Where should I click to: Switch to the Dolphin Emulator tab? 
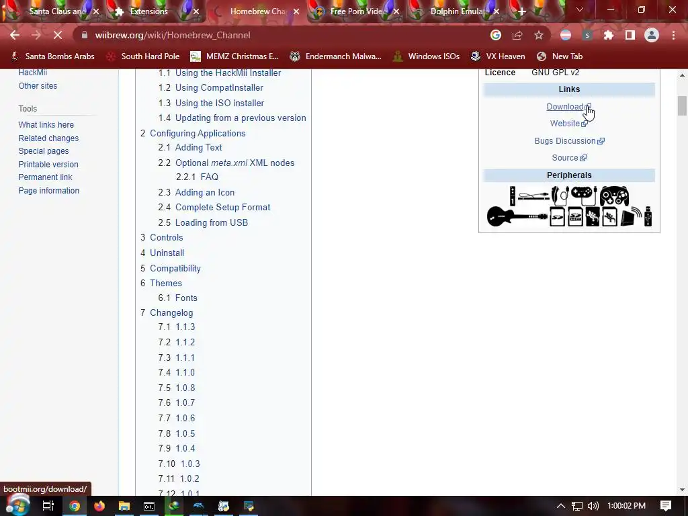pos(457,11)
